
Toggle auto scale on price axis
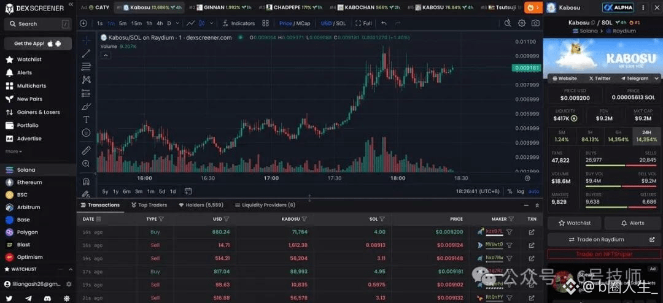[533, 191]
